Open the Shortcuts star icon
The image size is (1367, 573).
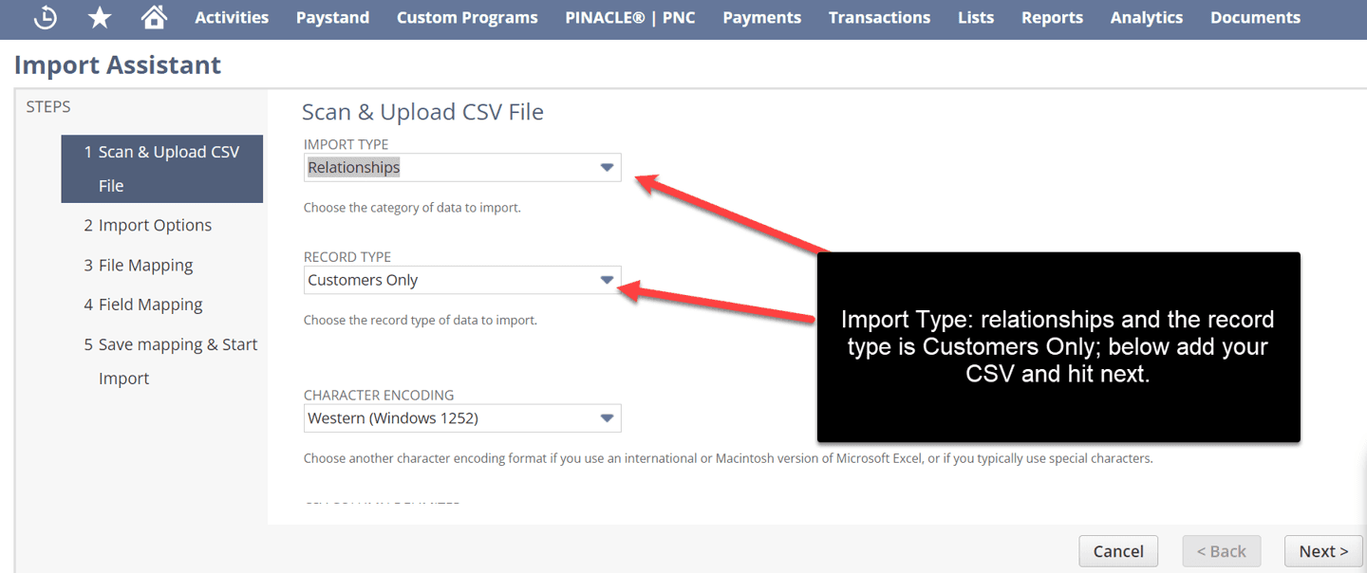99,17
